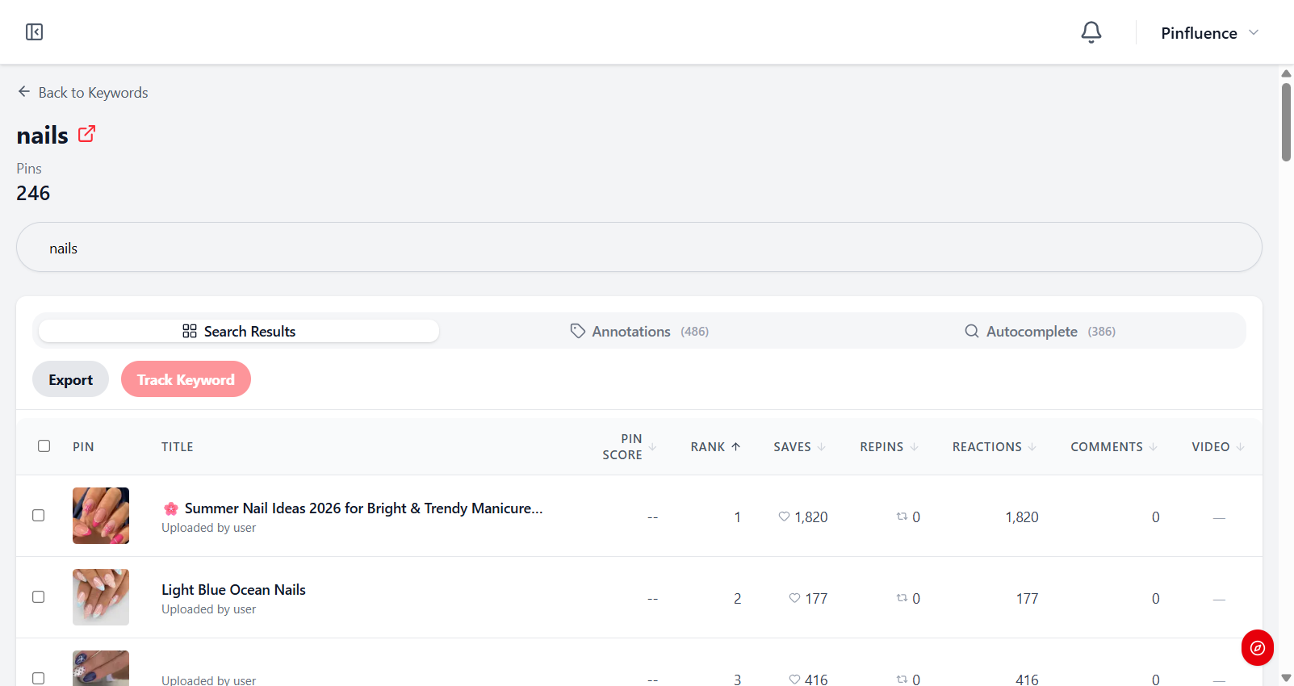Sort by Rank column
This screenshot has height=686, width=1294.
pos(715,446)
